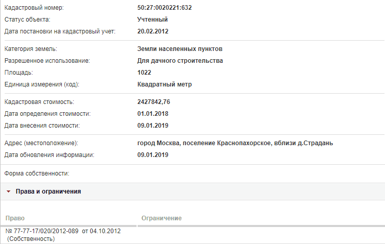
Task: Click the cadastral value 2427842,76
Action: pyautogui.click(x=154, y=102)
